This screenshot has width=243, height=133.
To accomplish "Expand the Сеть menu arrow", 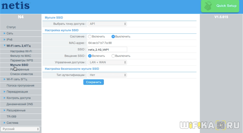I will point(4,33).
